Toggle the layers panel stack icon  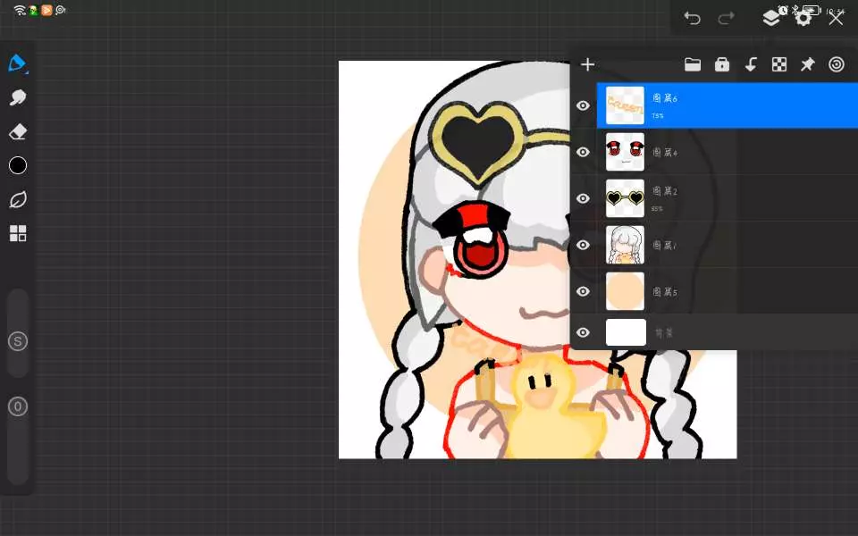771,18
